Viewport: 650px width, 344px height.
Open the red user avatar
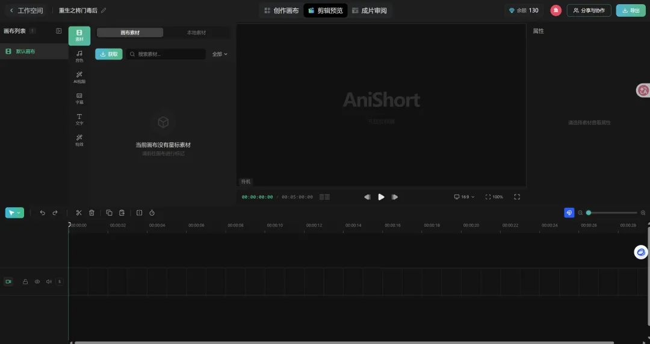pyautogui.click(x=556, y=10)
